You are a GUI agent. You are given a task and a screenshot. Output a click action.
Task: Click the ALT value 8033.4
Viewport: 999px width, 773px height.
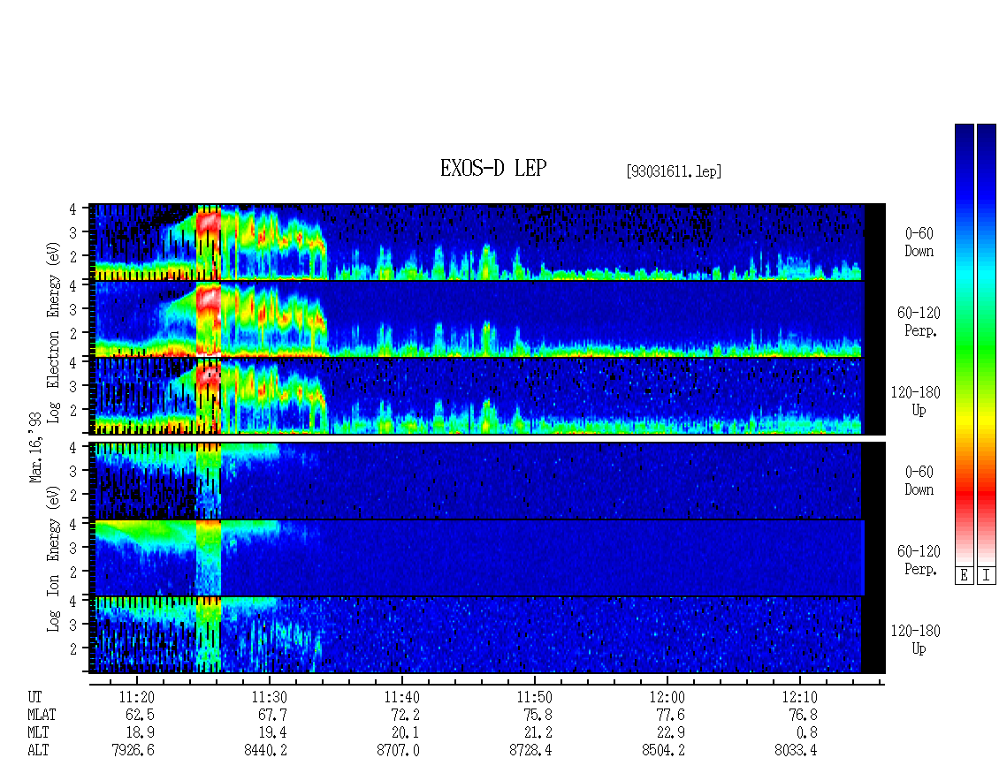[796, 751]
